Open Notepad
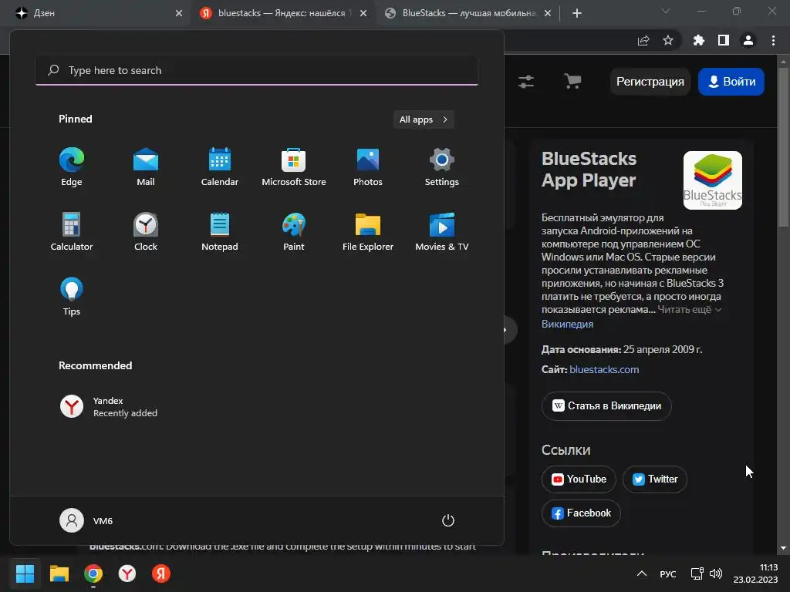Screen dimensions: 790x592 220,231
